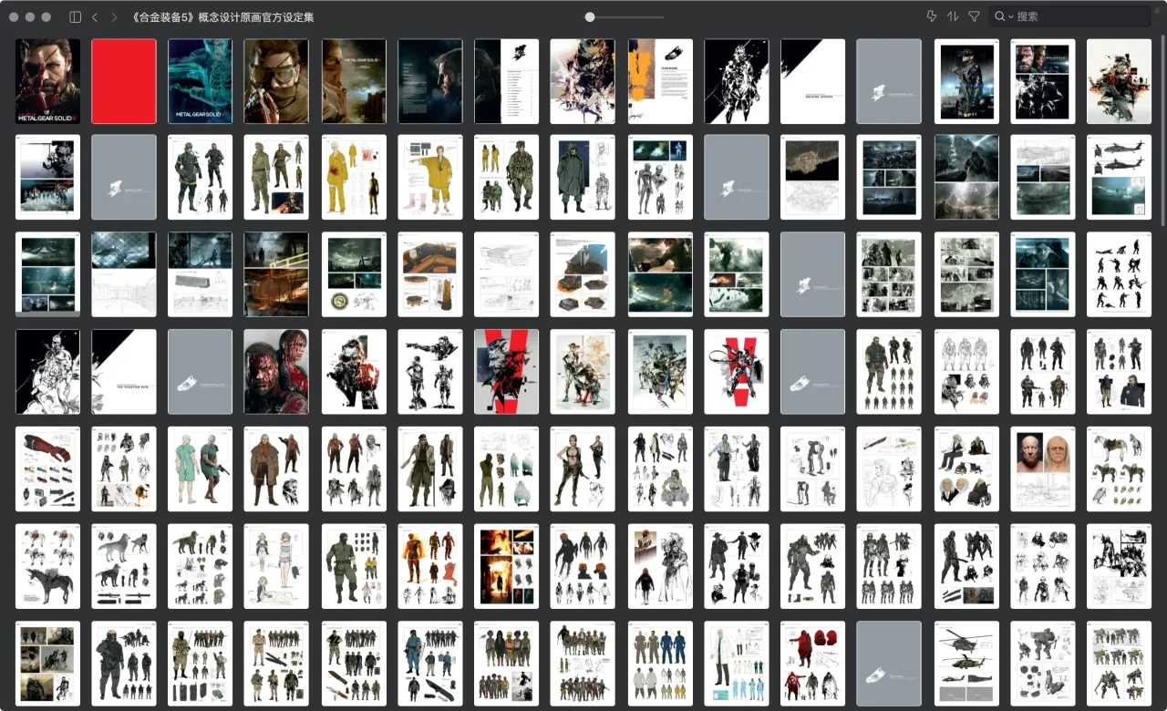Open the red hooded figures page thumbnail
Viewport: 1167px width, 711px height.
point(812,664)
